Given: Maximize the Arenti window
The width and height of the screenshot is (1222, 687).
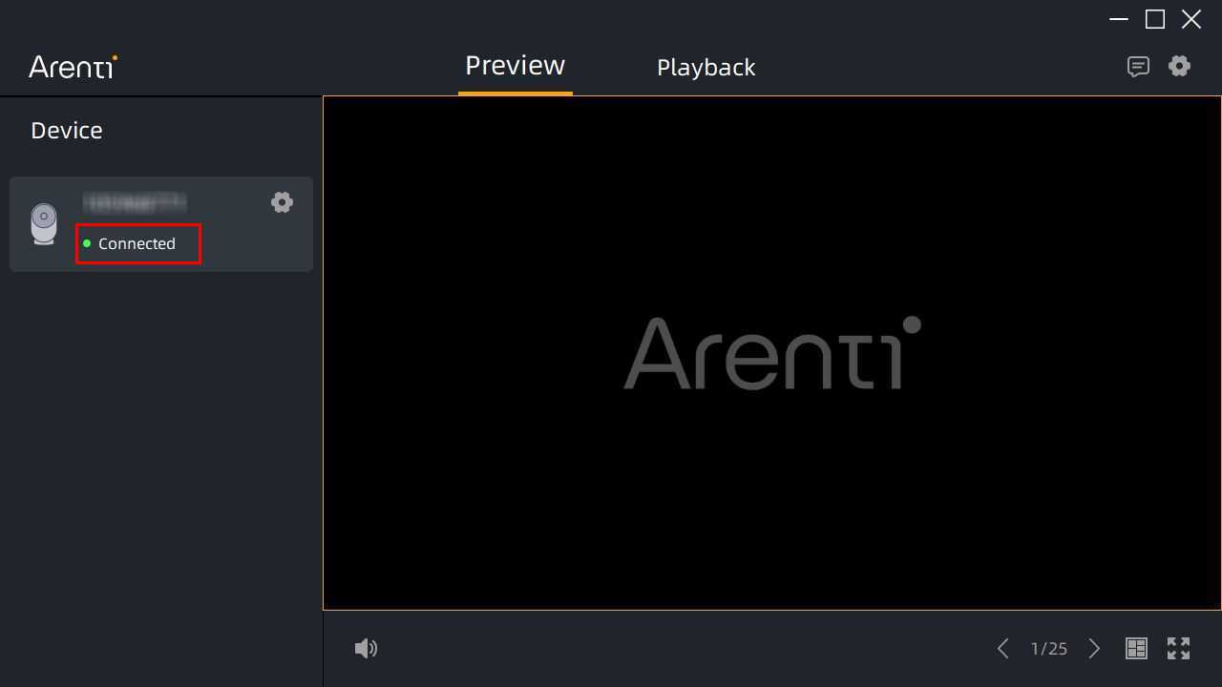Looking at the screenshot, I should pos(1155,19).
